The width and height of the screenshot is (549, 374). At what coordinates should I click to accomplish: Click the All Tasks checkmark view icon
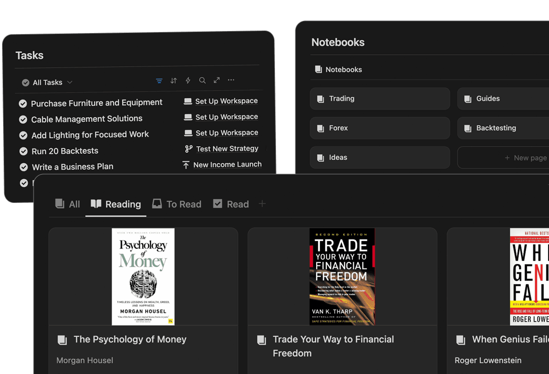[x=25, y=83]
